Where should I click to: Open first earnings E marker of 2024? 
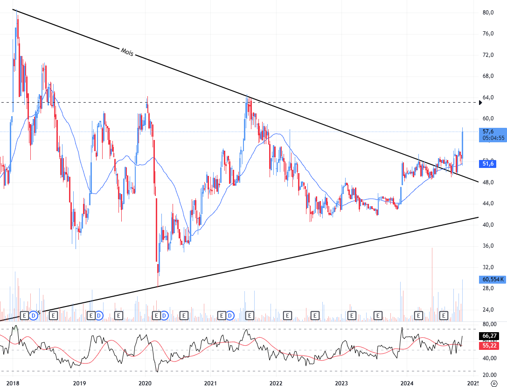tap(418, 315)
